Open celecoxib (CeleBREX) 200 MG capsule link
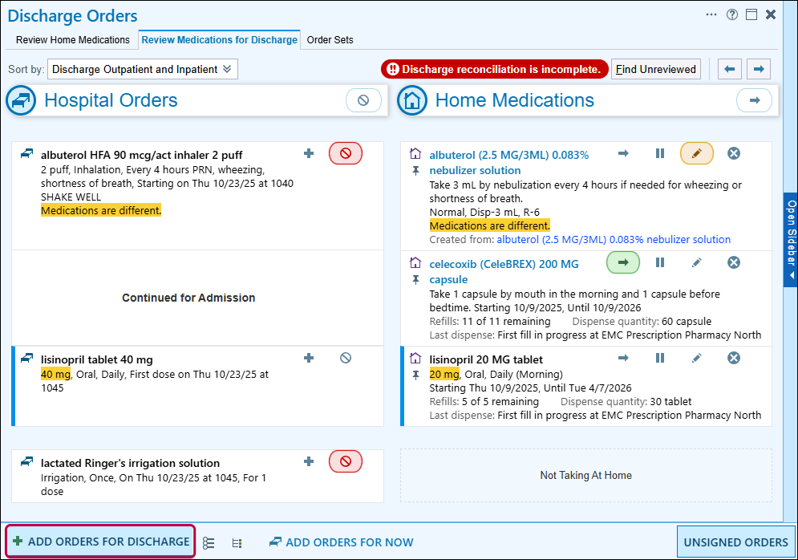The width and height of the screenshot is (798, 560). pos(504,271)
